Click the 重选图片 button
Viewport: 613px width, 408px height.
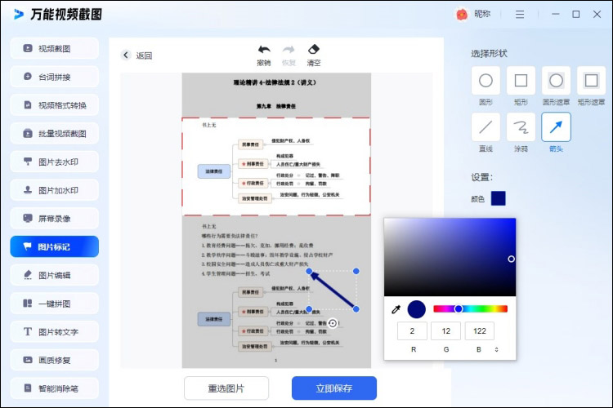point(226,388)
